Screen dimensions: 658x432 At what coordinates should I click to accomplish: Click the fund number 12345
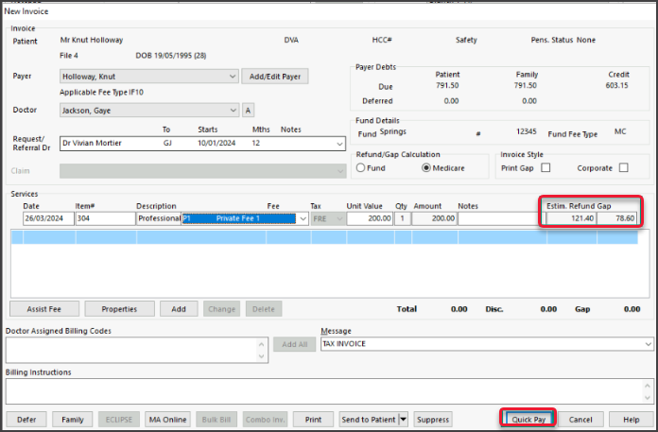(527, 131)
